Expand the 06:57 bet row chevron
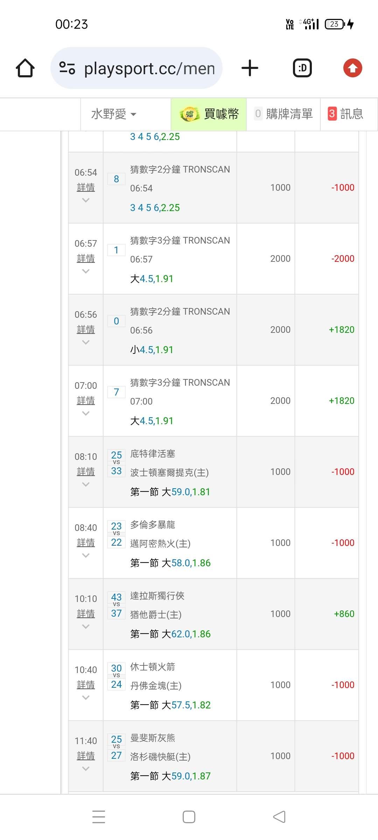The width and height of the screenshot is (378, 840). 86,271
